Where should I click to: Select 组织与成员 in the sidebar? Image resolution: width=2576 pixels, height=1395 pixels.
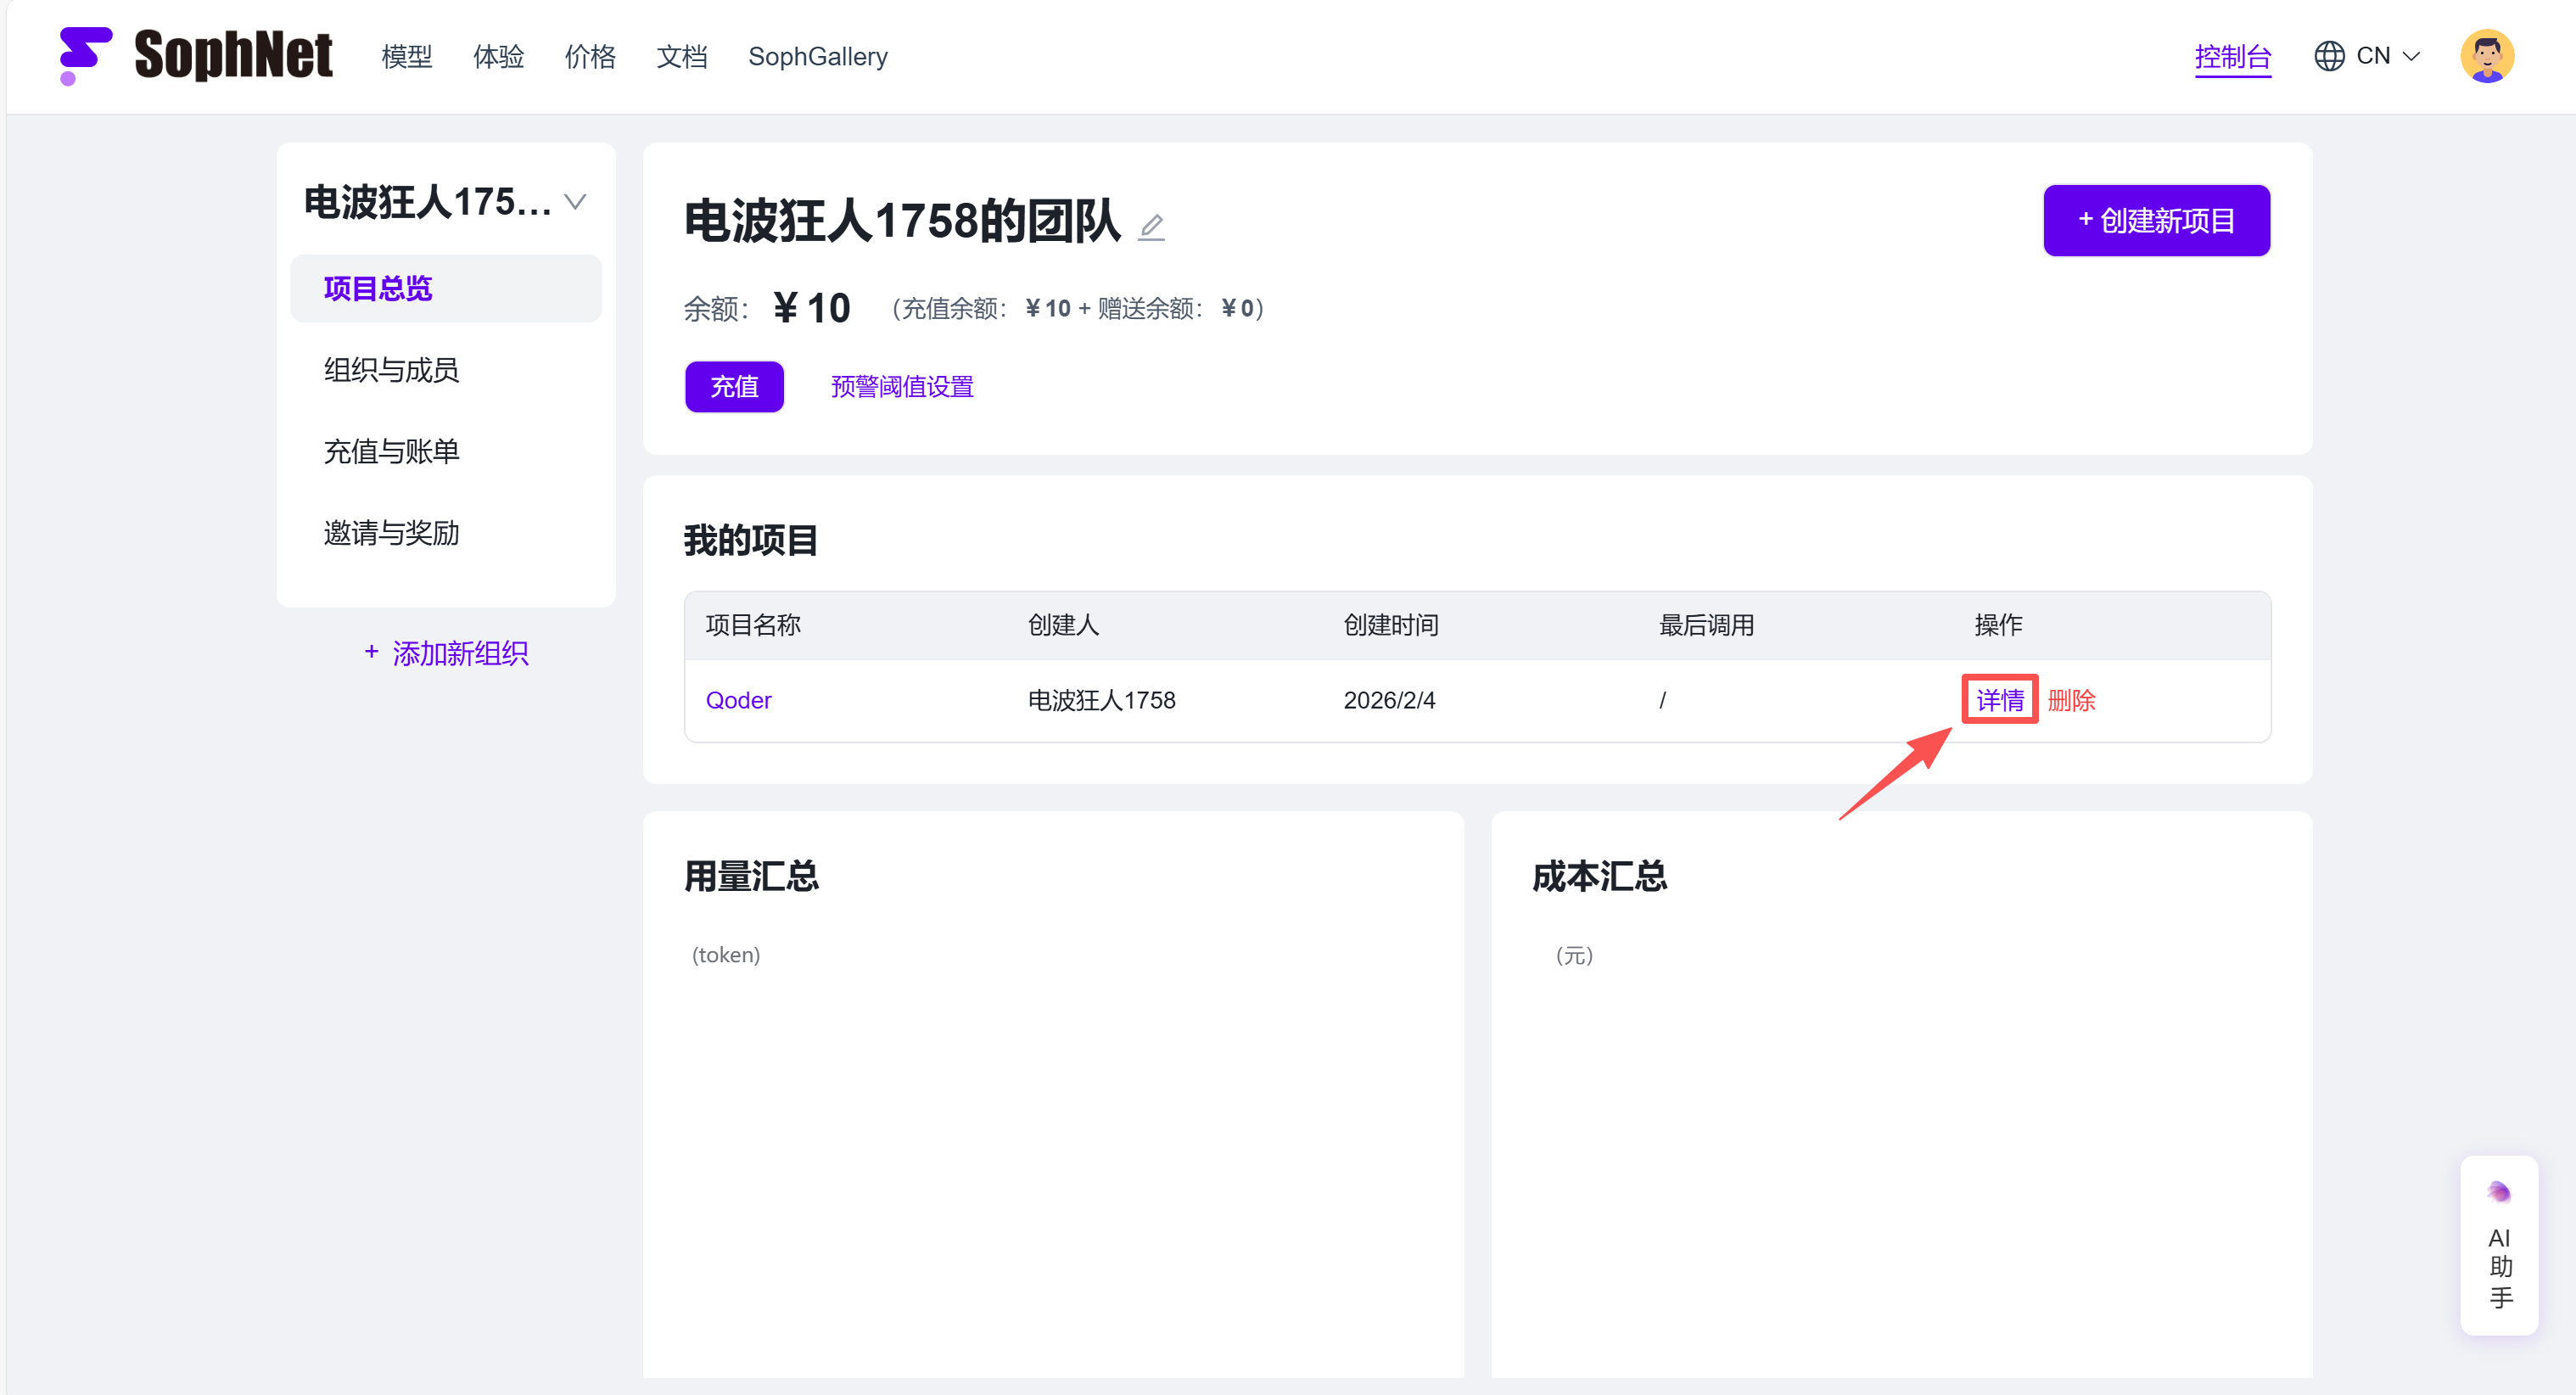[391, 370]
